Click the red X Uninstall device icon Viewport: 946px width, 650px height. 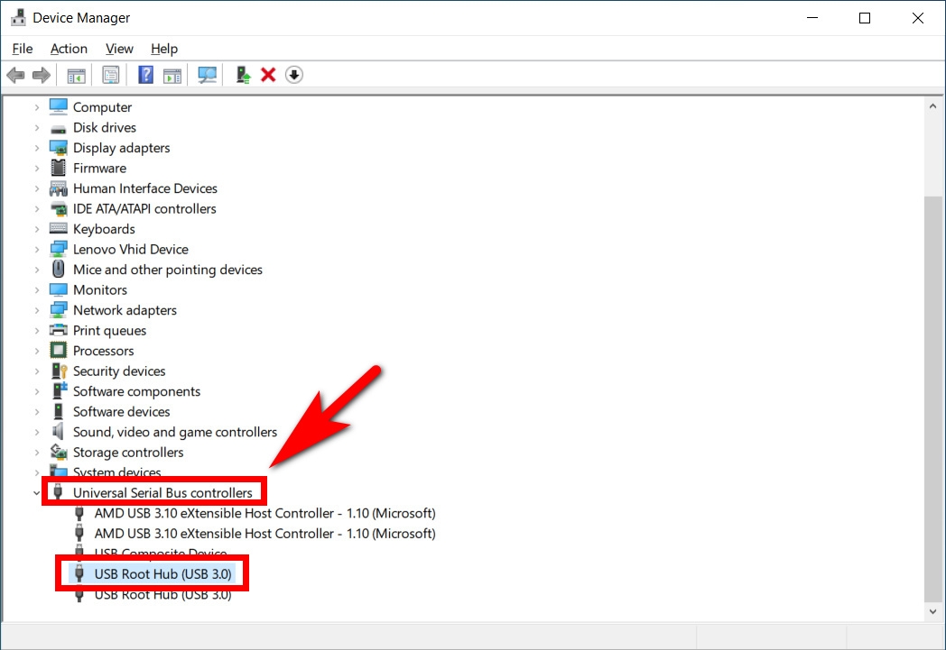(x=267, y=74)
